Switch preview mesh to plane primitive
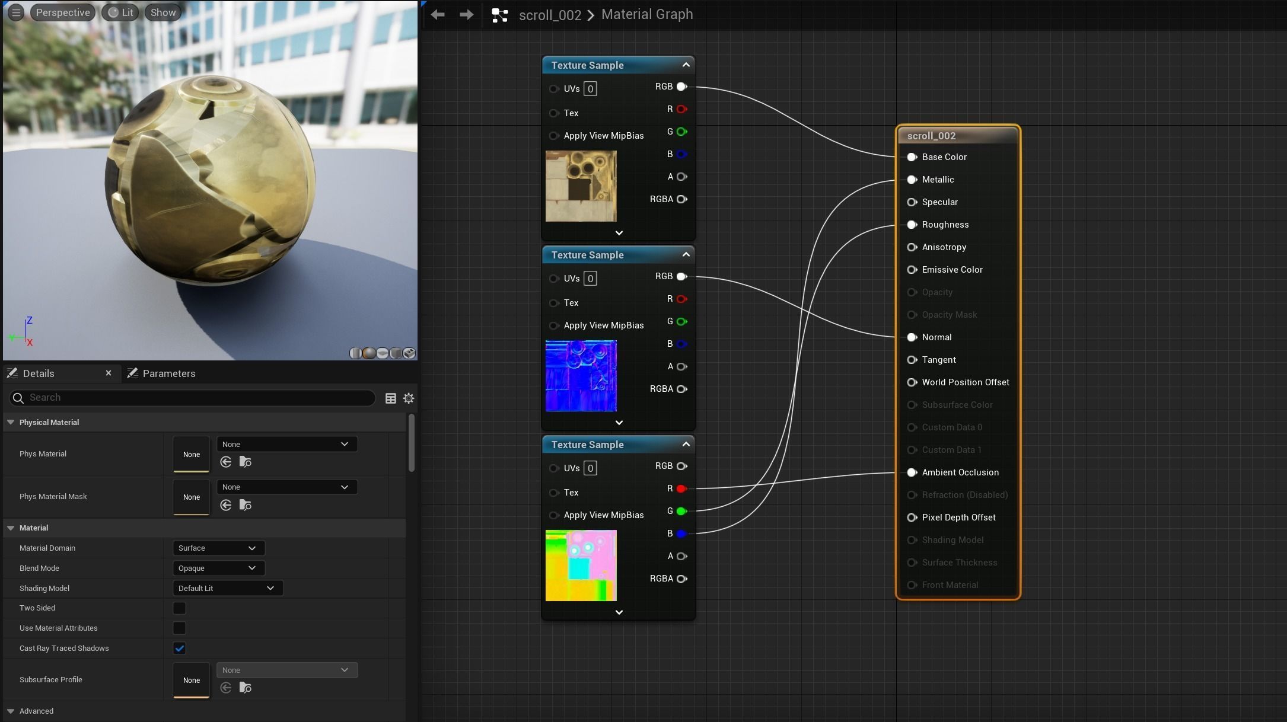1287x722 pixels. click(x=383, y=353)
